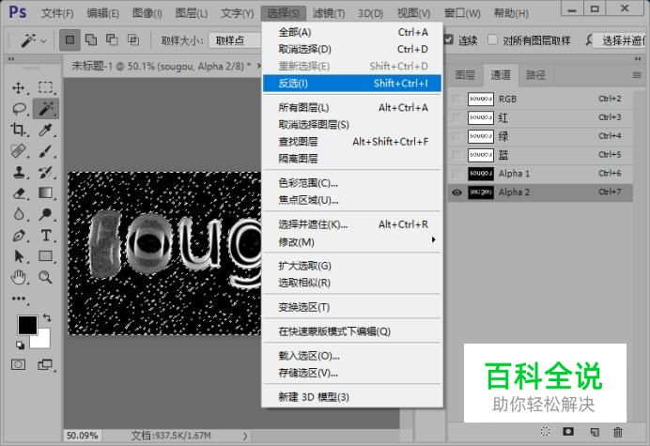Select the Zoom magnifier tool

tap(46, 277)
